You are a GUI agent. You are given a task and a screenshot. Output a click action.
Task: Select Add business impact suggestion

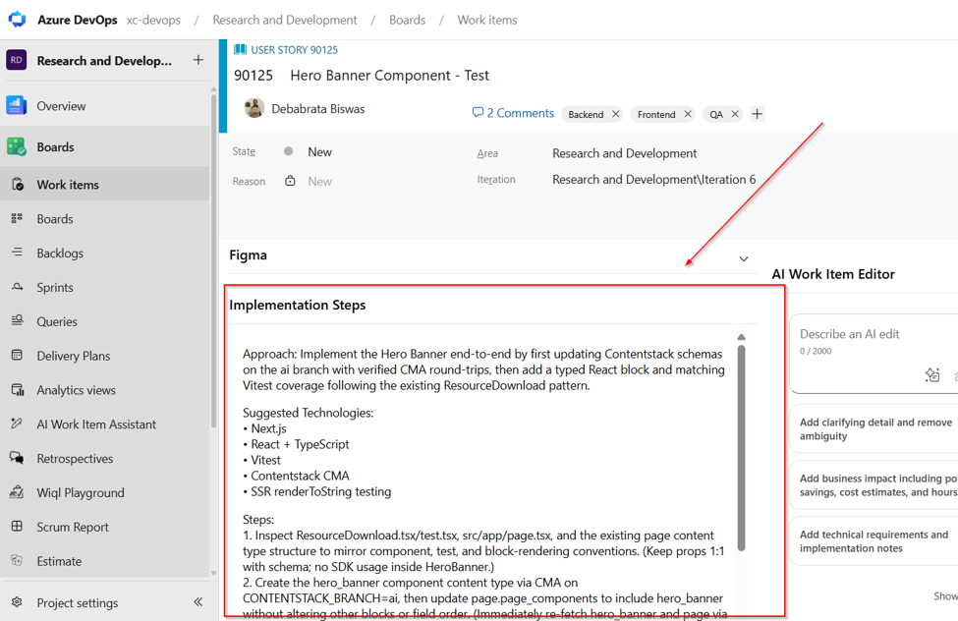874,484
